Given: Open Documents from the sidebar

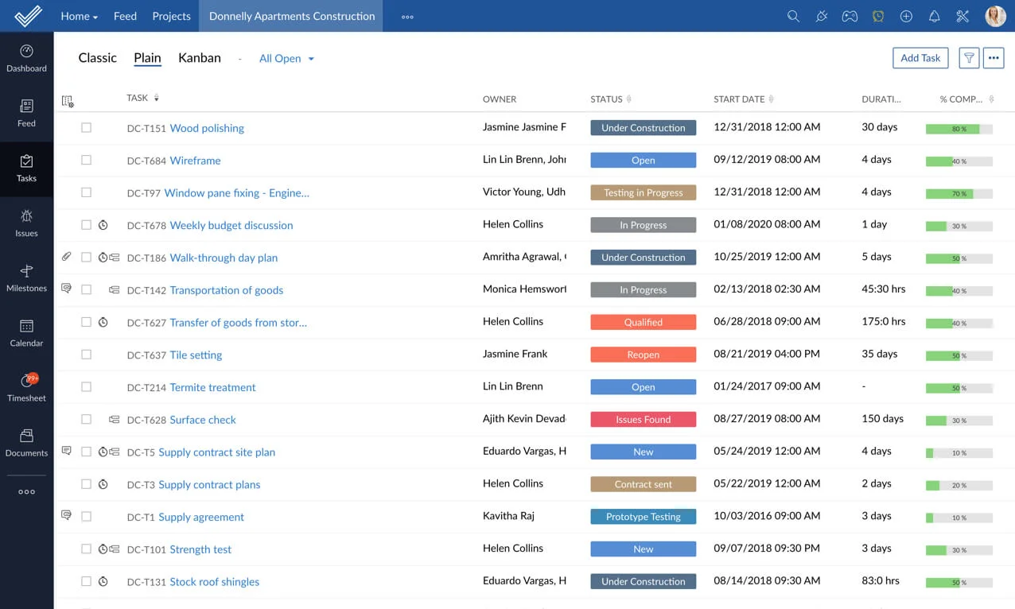Looking at the screenshot, I should coord(26,442).
